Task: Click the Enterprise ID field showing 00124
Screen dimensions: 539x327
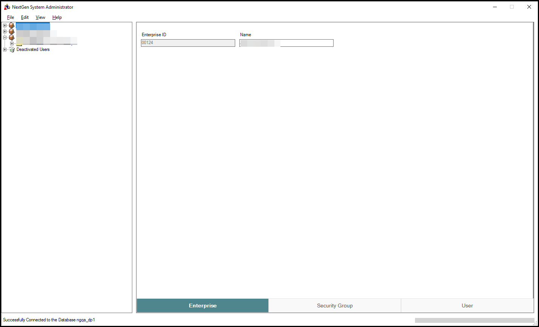Action: (188, 43)
